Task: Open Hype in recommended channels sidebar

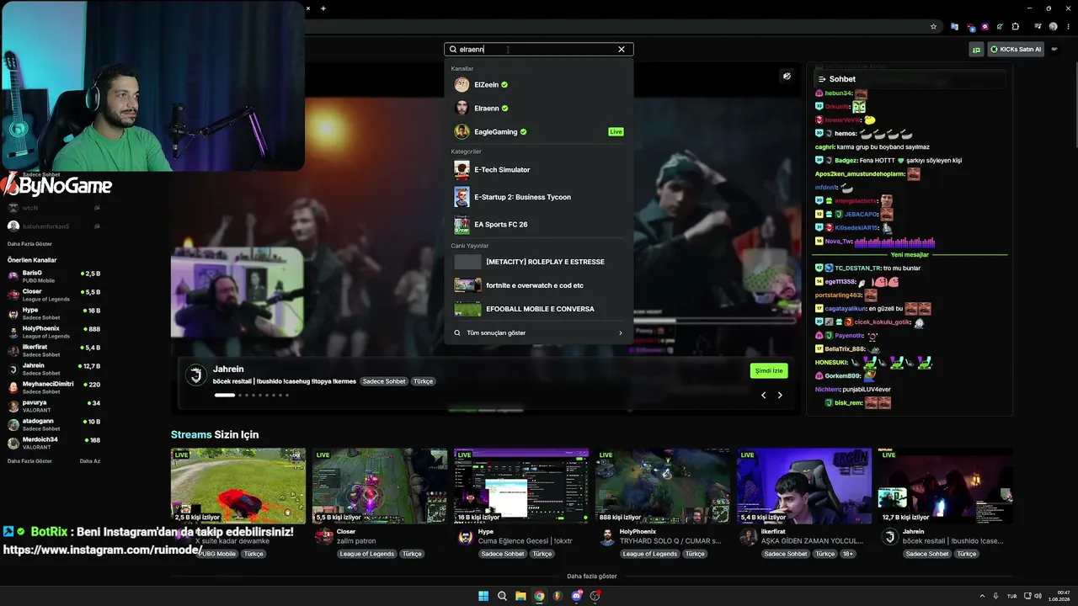Action: point(54,313)
